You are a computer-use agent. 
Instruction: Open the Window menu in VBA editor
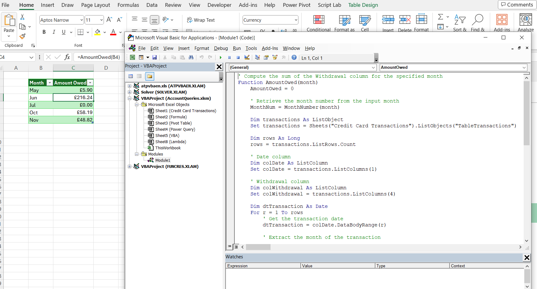[291, 48]
